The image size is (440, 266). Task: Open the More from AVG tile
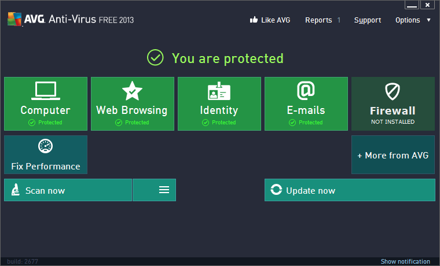[x=393, y=155]
